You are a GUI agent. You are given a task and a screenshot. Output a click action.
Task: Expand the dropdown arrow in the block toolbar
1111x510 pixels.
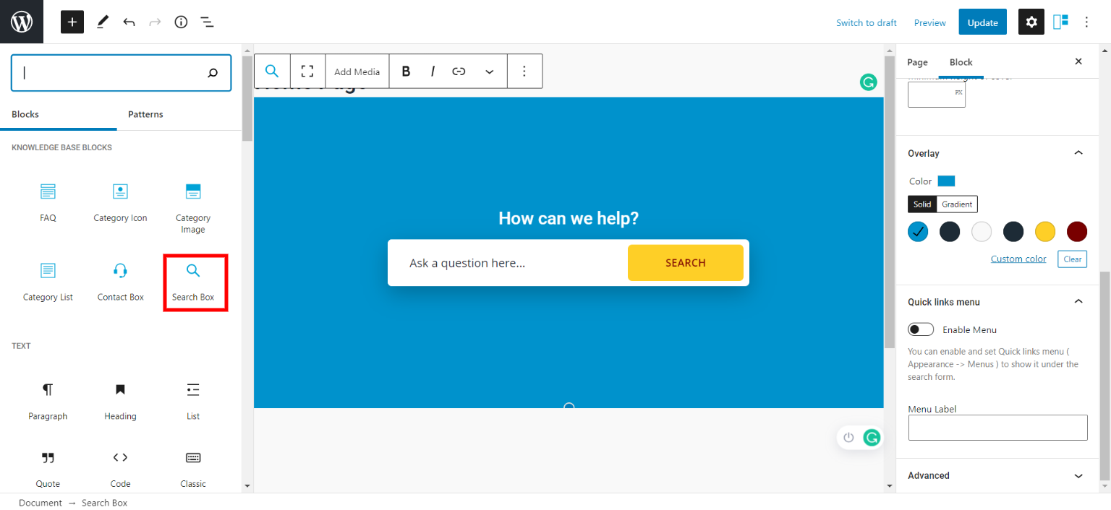[x=490, y=71]
